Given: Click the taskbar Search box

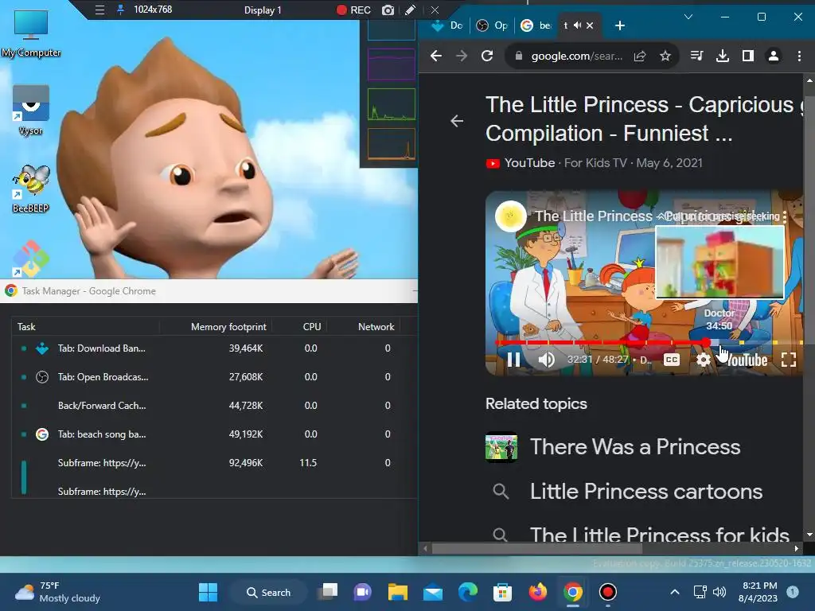Looking at the screenshot, I should coord(269,592).
